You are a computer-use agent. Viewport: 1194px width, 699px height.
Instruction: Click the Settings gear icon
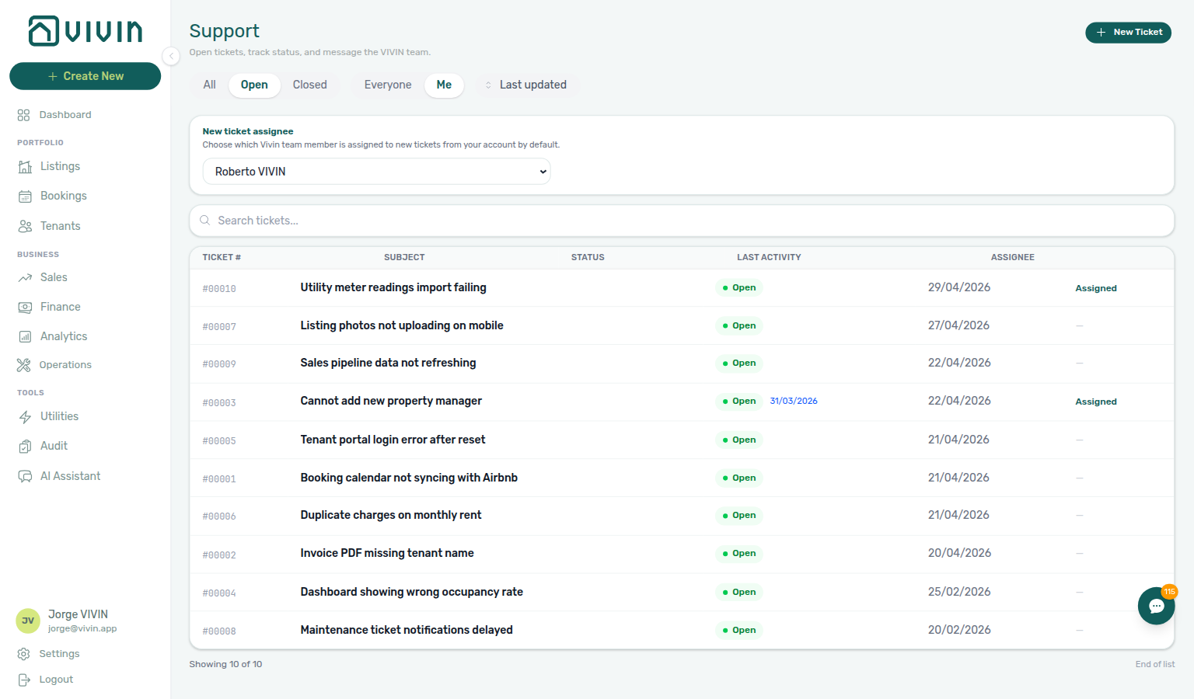(23, 654)
